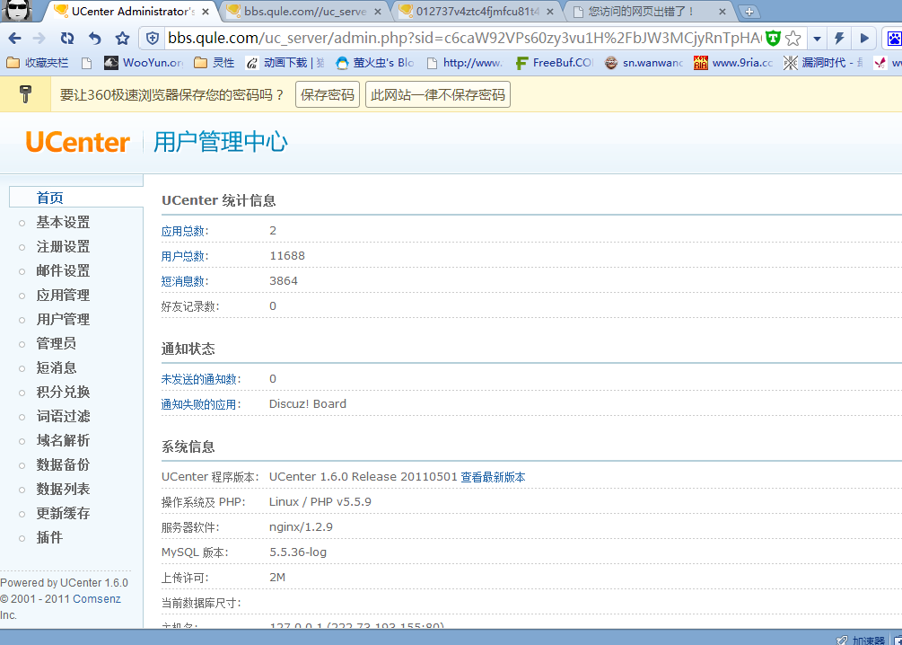The width and height of the screenshot is (902, 645).
Task: Open 积分兑换 in the sidebar
Action: [x=64, y=392]
